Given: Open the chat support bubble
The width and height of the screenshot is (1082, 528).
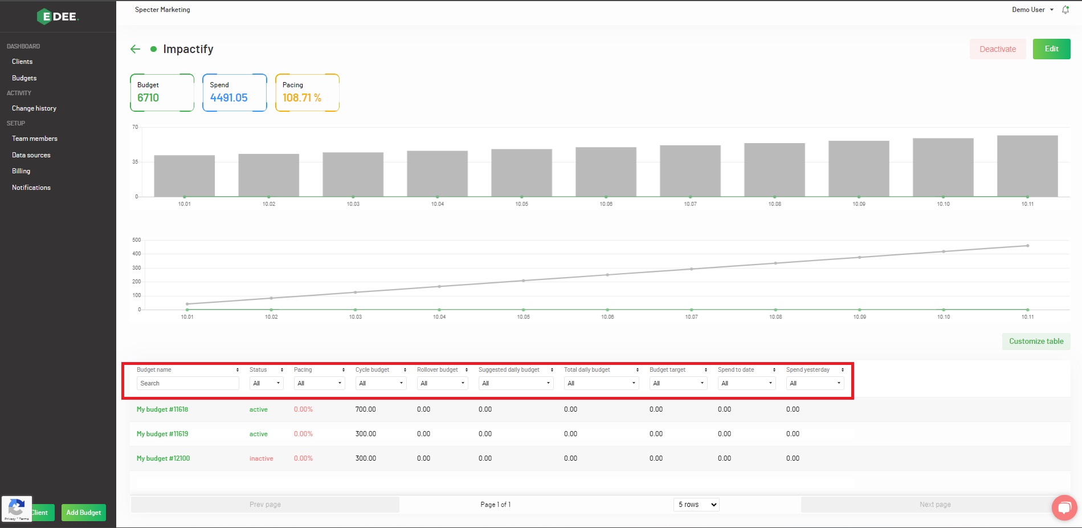Looking at the screenshot, I should 1064,507.
